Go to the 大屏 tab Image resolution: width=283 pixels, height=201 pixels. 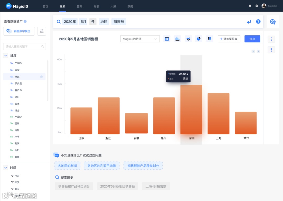[113, 6]
